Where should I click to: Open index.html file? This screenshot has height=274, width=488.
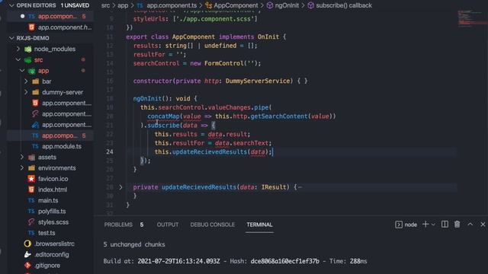(53, 190)
